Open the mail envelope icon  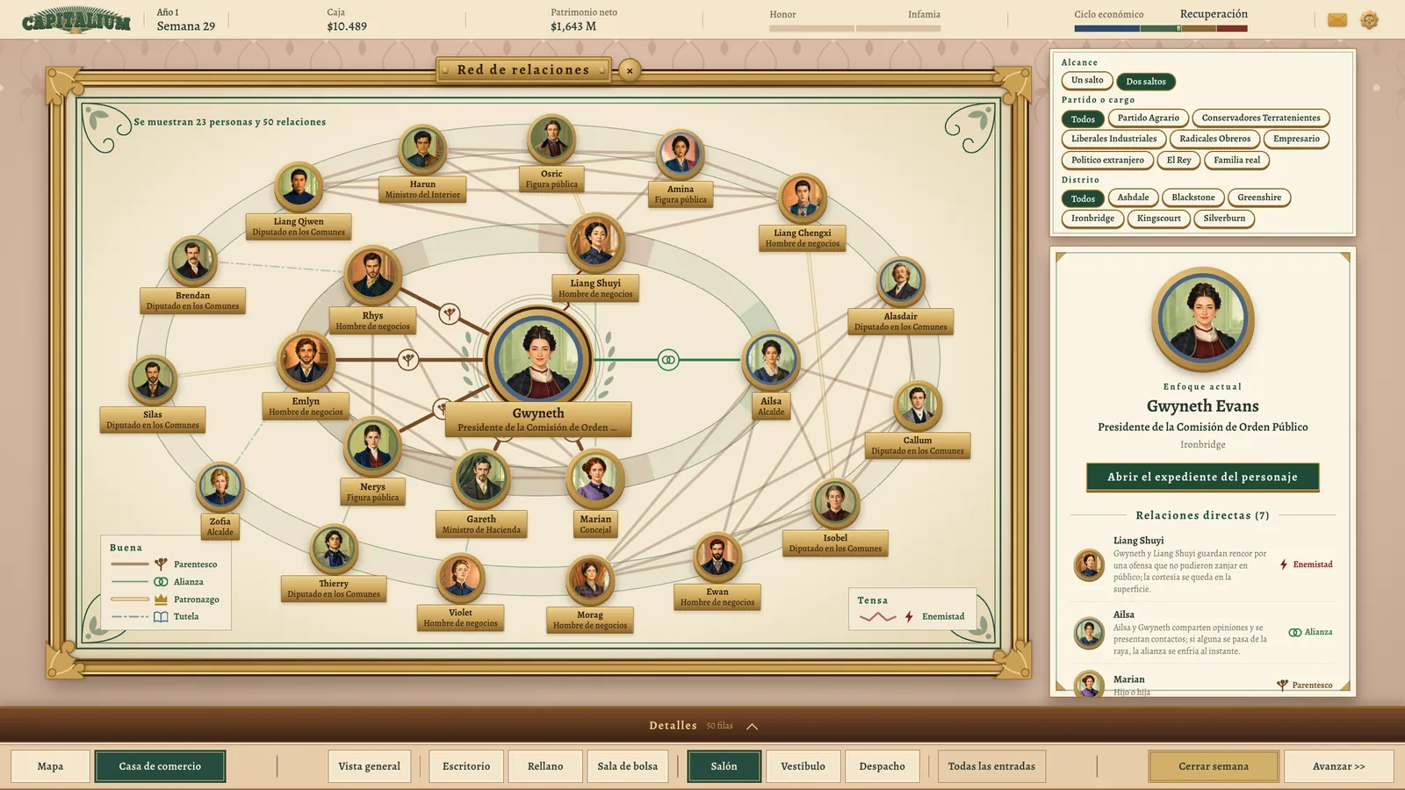[x=1337, y=19]
